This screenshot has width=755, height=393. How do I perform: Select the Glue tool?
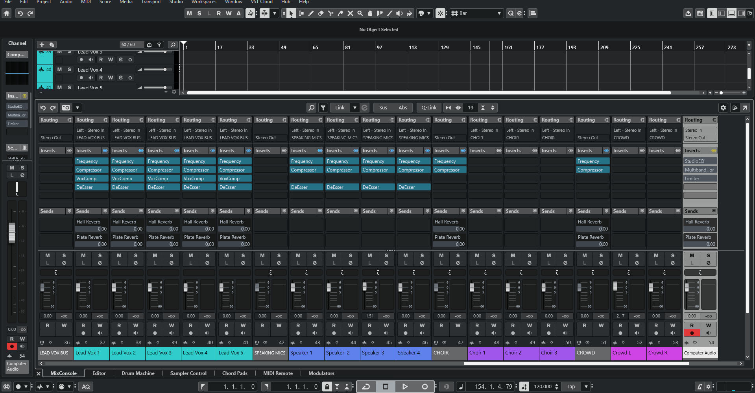point(341,13)
